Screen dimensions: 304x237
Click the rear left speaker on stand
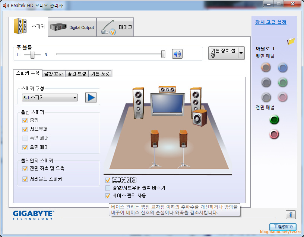coord(155,149)
